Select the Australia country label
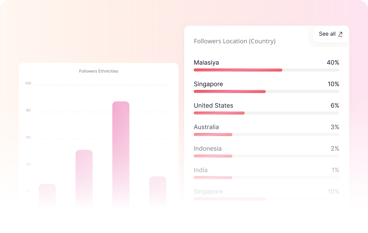This screenshot has width=368, height=233. [206, 127]
